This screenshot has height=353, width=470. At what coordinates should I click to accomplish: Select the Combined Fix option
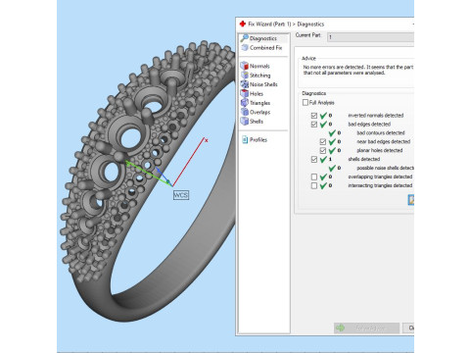coord(261,48)
